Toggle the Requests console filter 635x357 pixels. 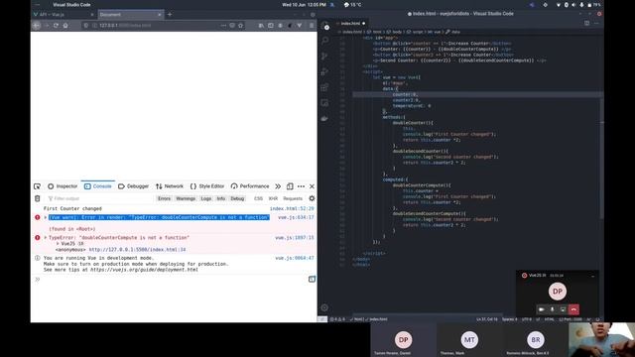[293, 198]
